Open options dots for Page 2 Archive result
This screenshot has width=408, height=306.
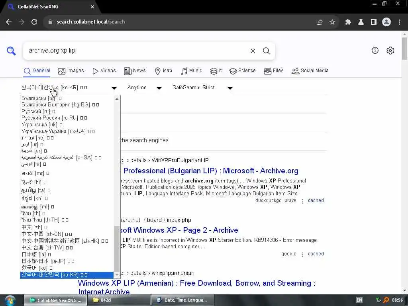[302, 255]
